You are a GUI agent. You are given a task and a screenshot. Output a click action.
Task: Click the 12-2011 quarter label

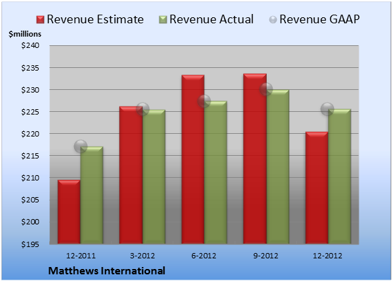point(81,256)
